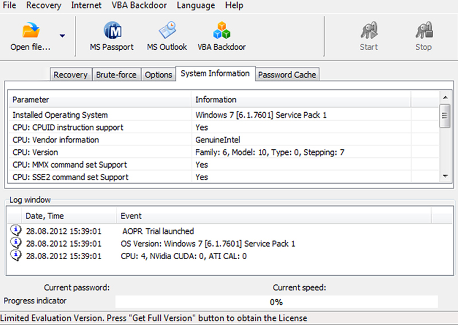
Task: Click the scroll down arrow of system info list
Action: (445, 176)
